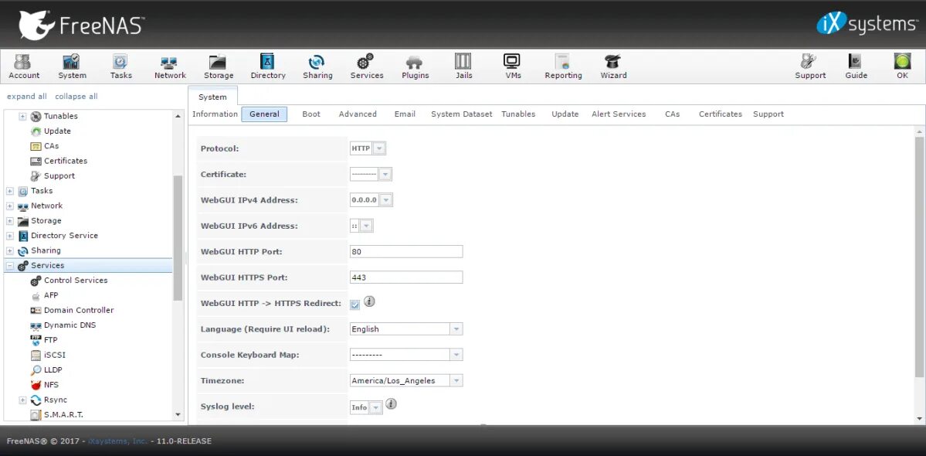Click the info icon next to Syslog level
Image resolution: width=926 pixels, height=456 pixels.
pyautogui.click(x=391, y=404)
